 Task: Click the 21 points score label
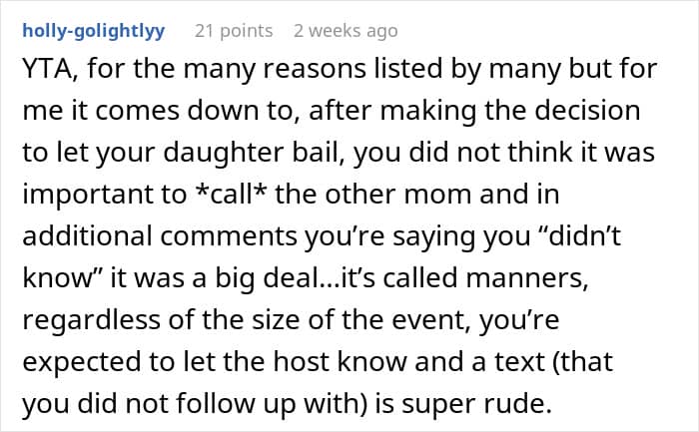click(x=234, y=31)
